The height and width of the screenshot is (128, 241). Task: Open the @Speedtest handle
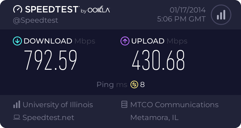[35, 20]
